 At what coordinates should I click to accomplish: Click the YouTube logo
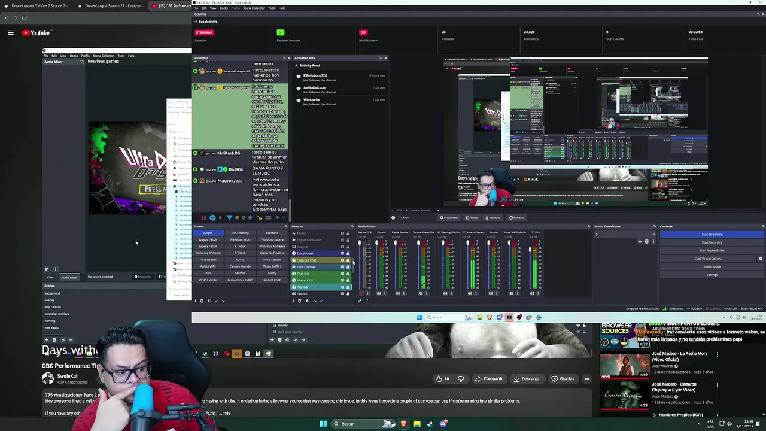click(x=36, y=33)
